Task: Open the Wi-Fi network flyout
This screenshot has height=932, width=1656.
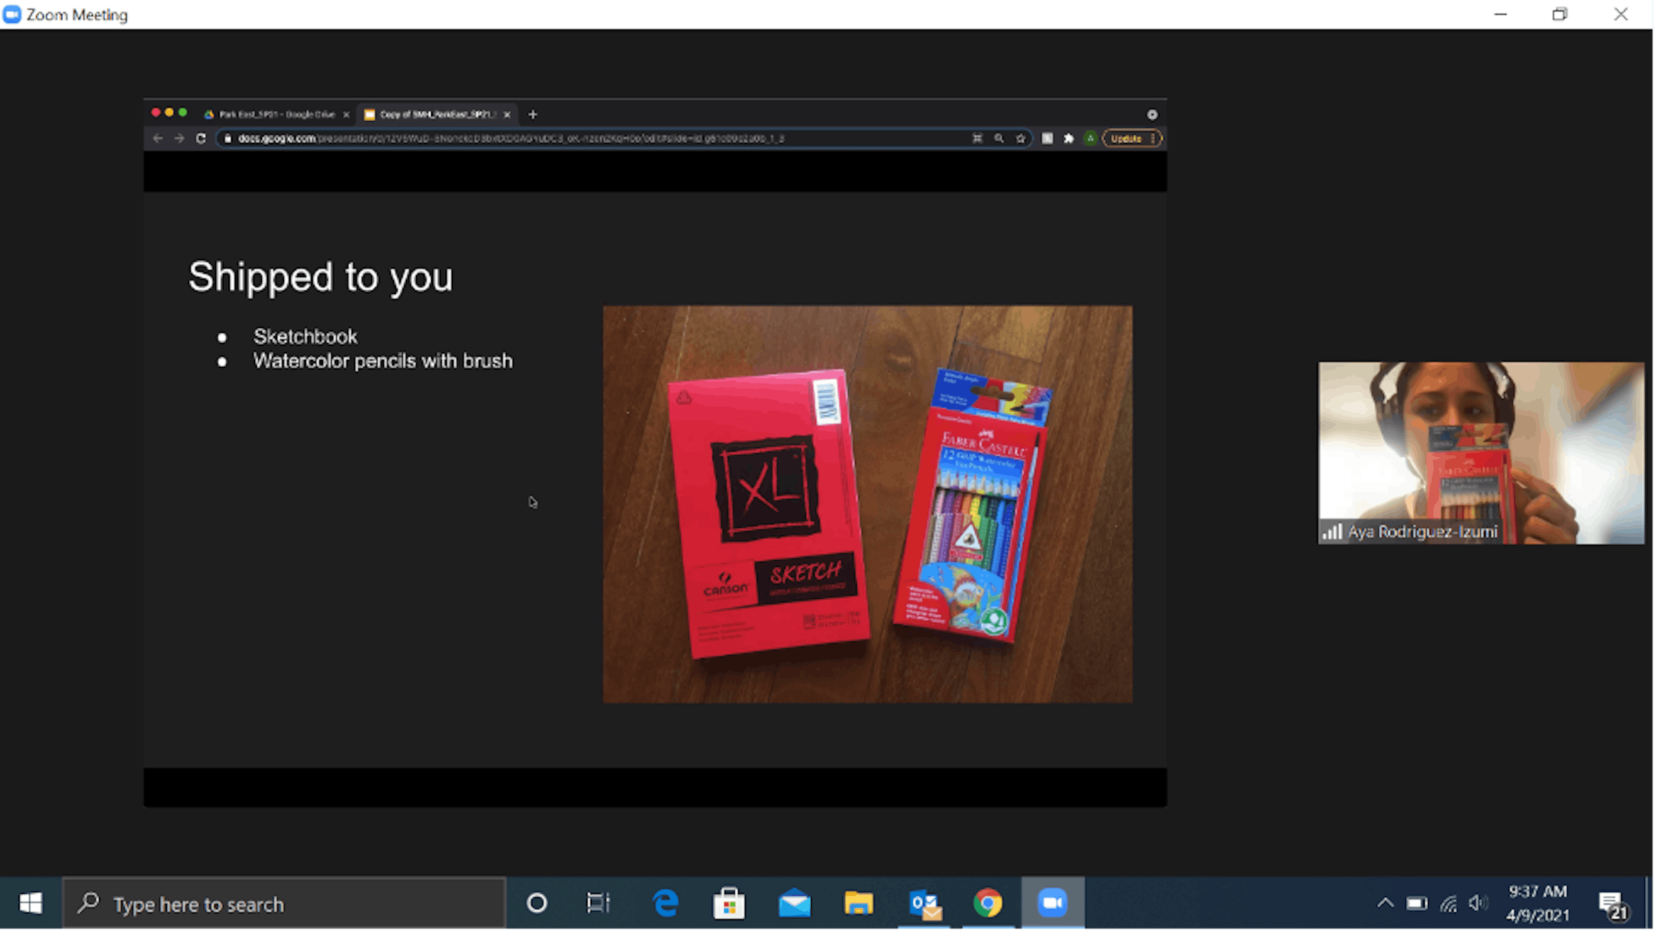Action: coord(1448,904)
